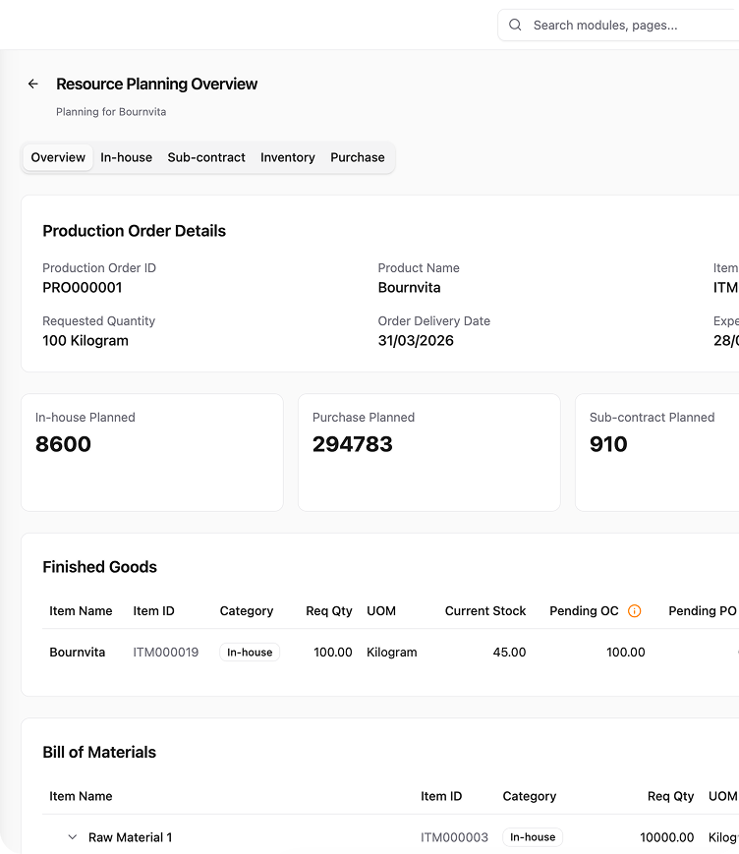The height and width of the screenshot is (854, 739).
Task: Click the Planning for Bournvita subtitle
Action: (x=111, y=112)
